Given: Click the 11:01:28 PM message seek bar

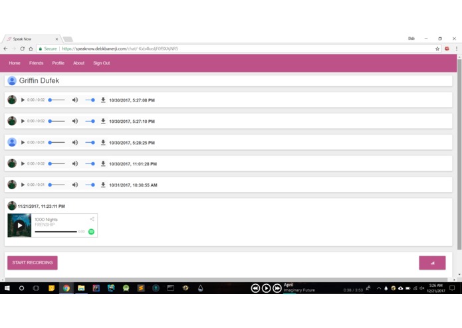Looking at the screenshot, I should 57,163.
